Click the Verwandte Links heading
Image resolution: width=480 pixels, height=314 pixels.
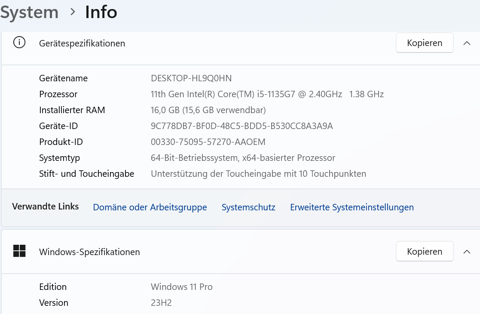(x=46, y=206)
